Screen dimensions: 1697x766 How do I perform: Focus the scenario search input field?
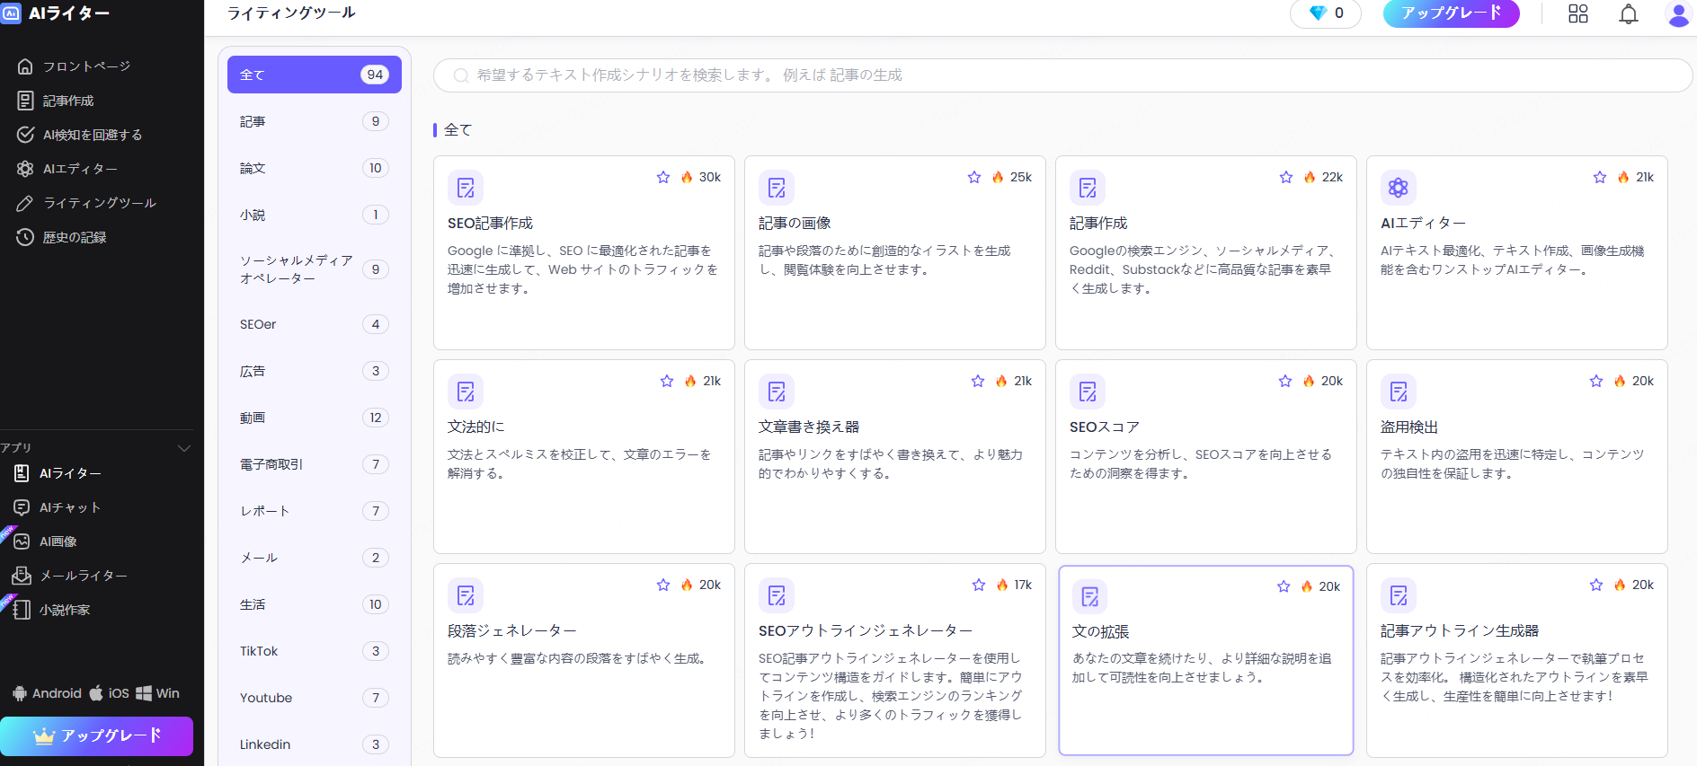(1062, 75)
